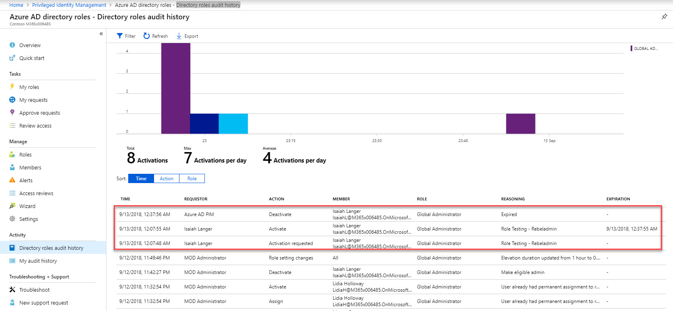Image resolution: width=673 pixels, height=311 pixels.
Task: Open the Overview menu item
Action: pos(30,45)
